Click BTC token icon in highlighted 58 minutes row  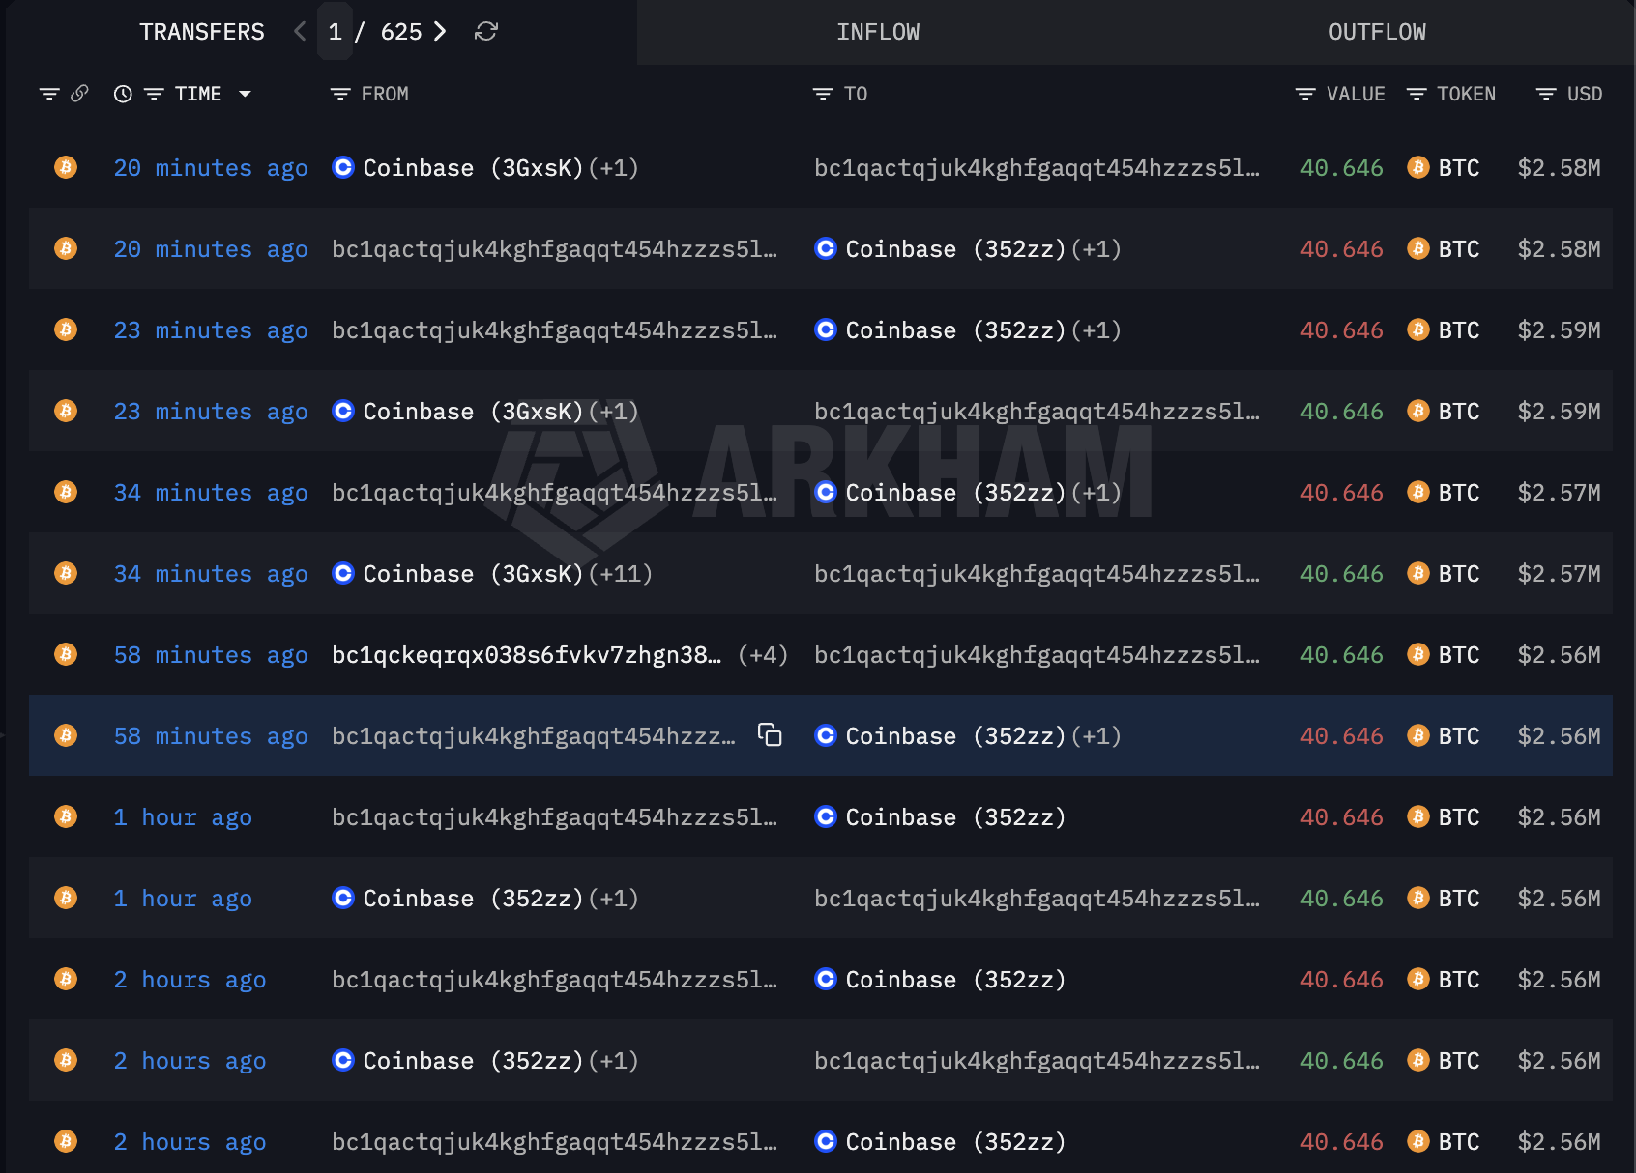point(1418,735)
